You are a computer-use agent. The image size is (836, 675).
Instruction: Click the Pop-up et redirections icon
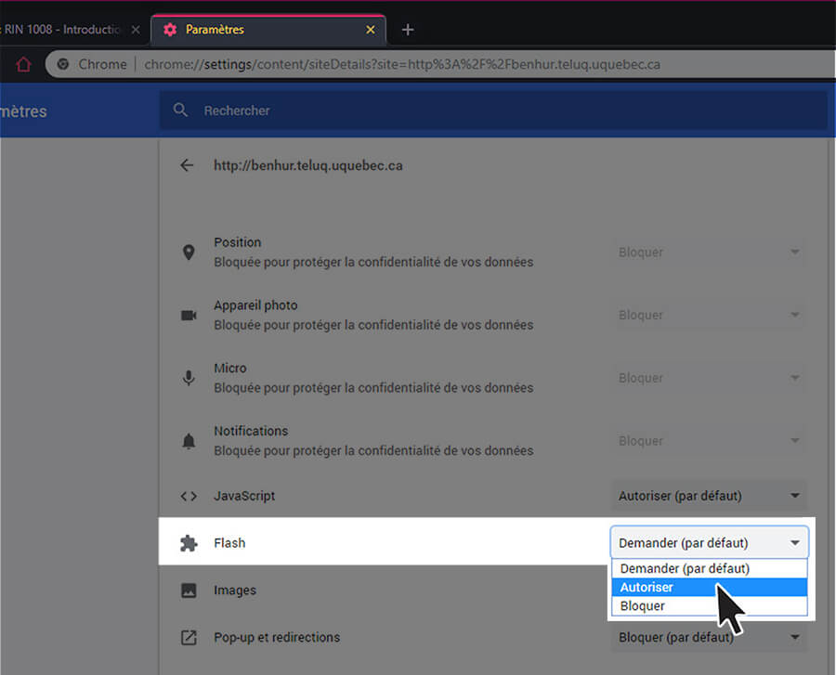coord(189,638)
